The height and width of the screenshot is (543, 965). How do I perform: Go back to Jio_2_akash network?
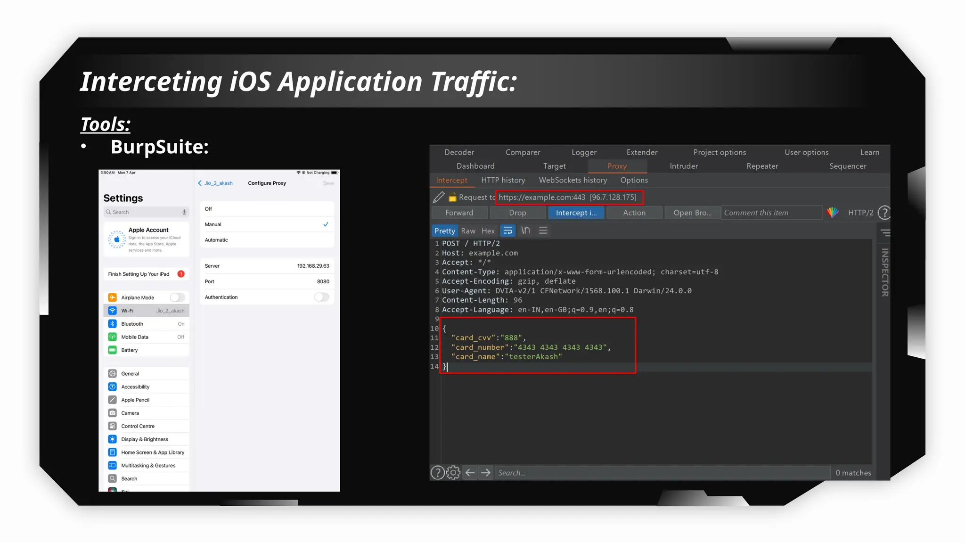click(215, 183)
